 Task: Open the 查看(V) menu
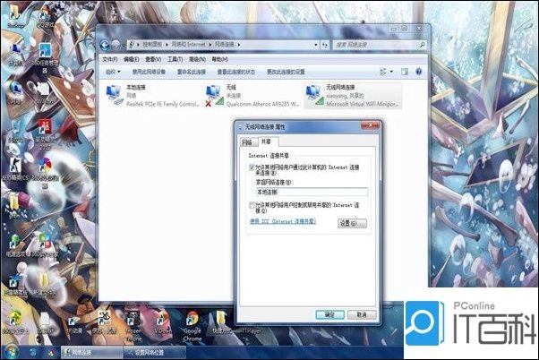pyautogui.click(x=153, y=59)
